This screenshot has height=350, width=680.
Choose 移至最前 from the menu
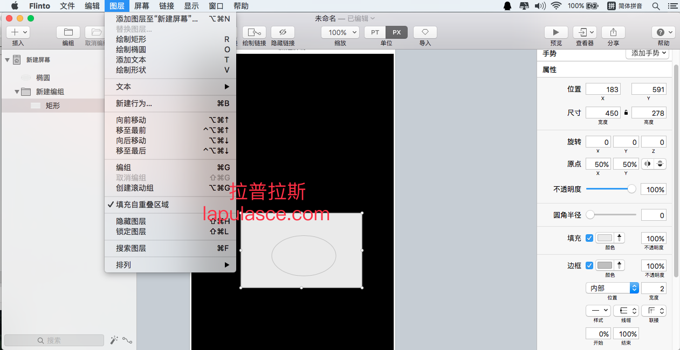tap(170, 130)
